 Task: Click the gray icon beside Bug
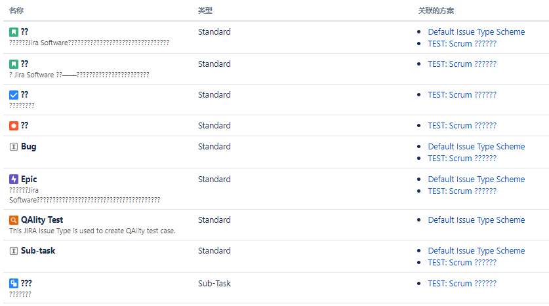(14, 147)
